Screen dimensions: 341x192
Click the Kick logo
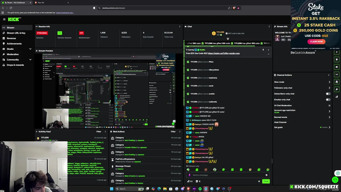pos(14,19)
